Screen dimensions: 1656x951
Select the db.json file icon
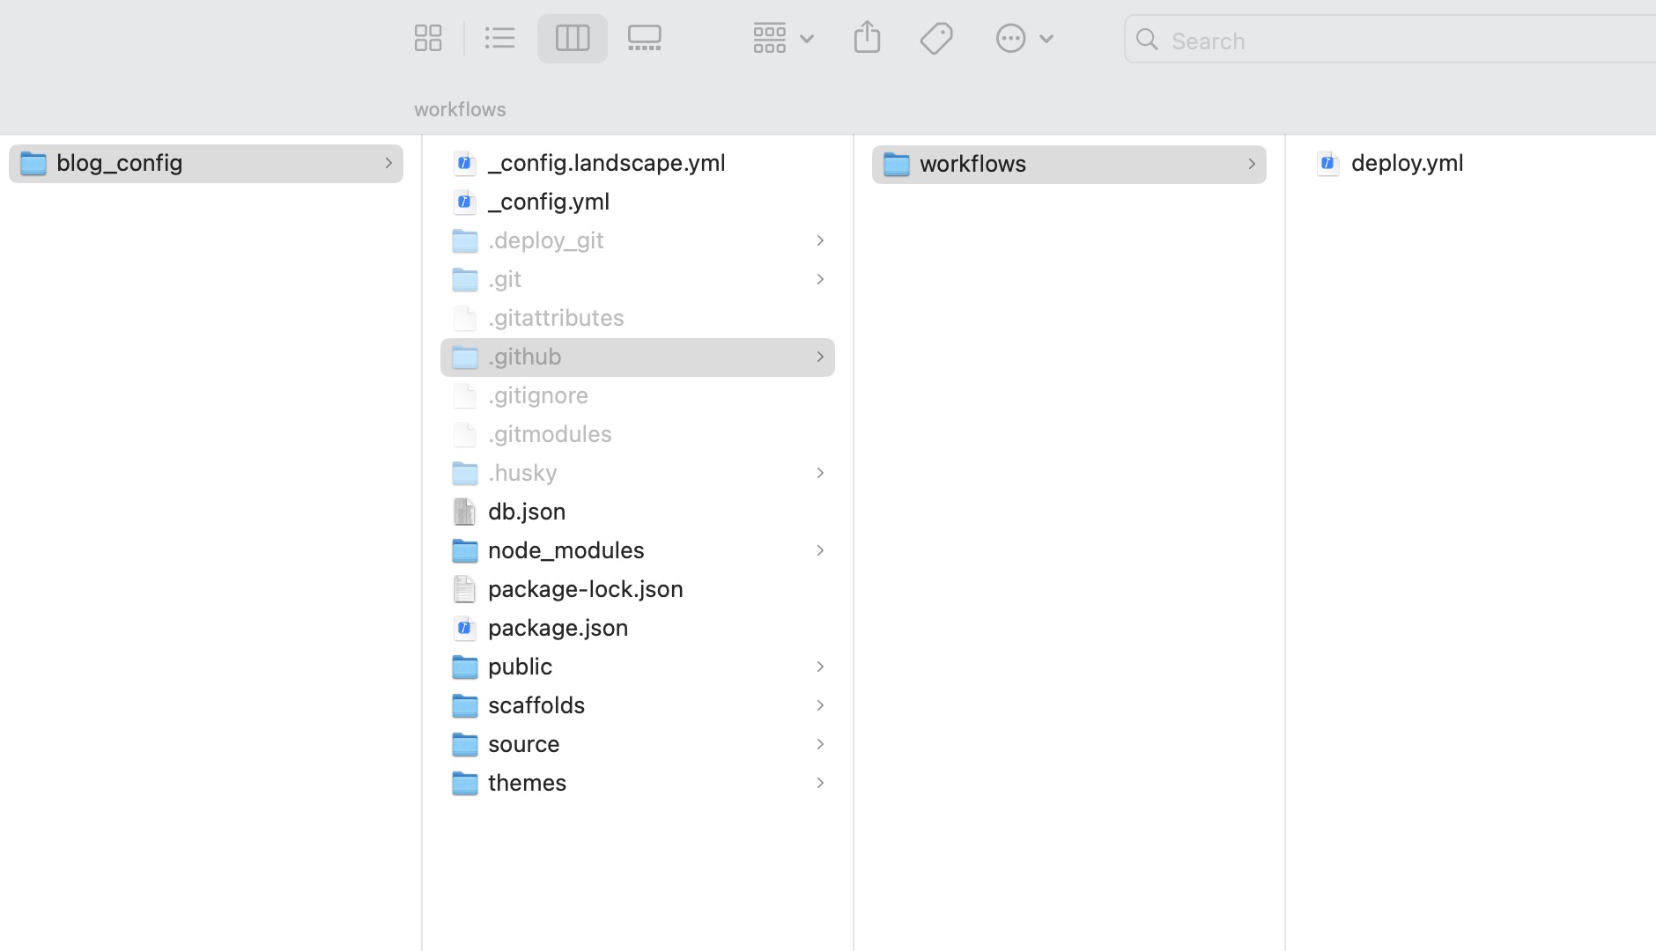[465, 512]
